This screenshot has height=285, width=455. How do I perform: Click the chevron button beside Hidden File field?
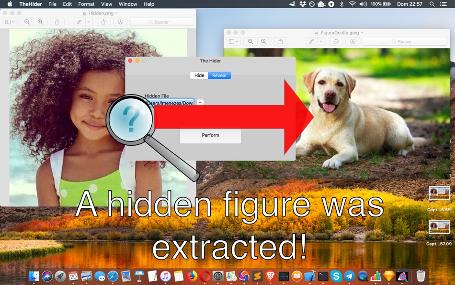pyautogui.click(x=200, y=102)
